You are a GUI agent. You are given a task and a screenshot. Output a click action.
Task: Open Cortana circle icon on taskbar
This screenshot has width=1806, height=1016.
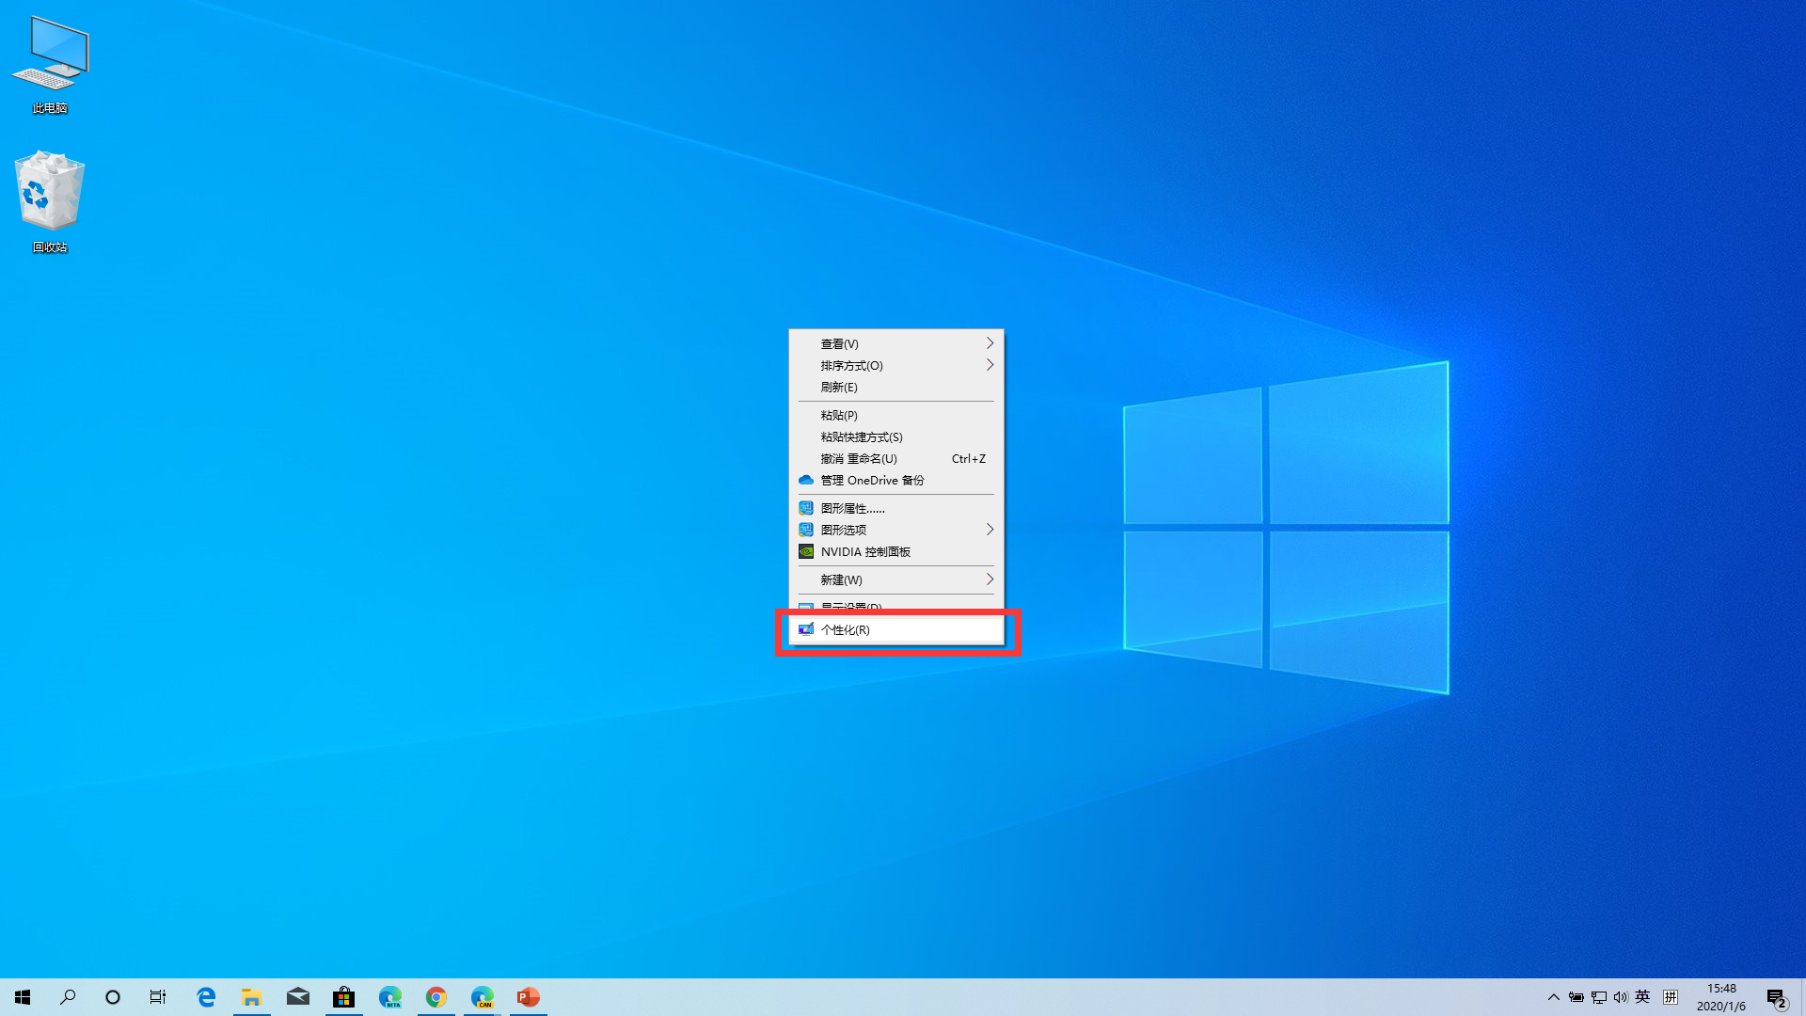[113, 997]
